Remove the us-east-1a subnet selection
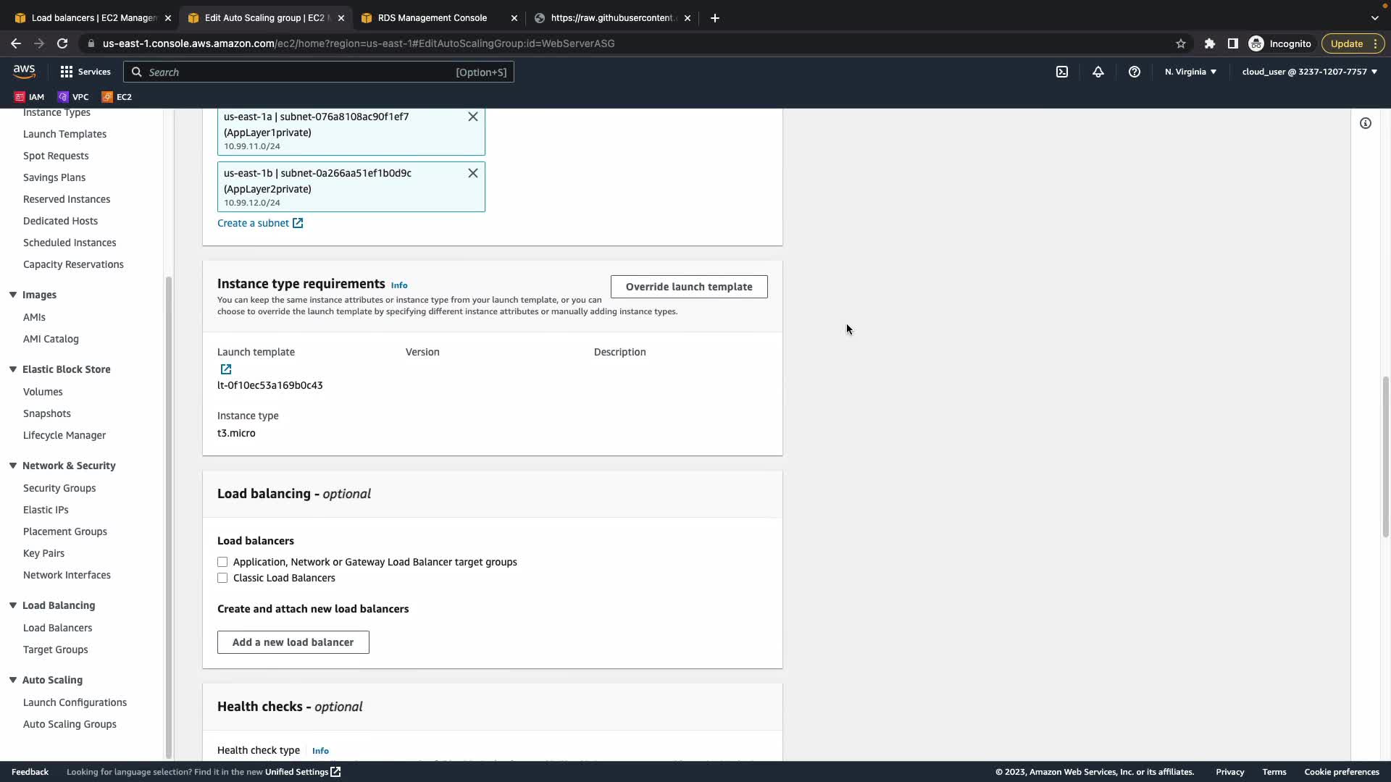Screen dimensions: 1391x782 [473, 117]
